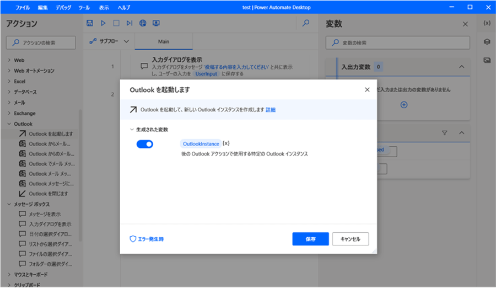Collapse the flow variables section chevron

coord(461,133)
